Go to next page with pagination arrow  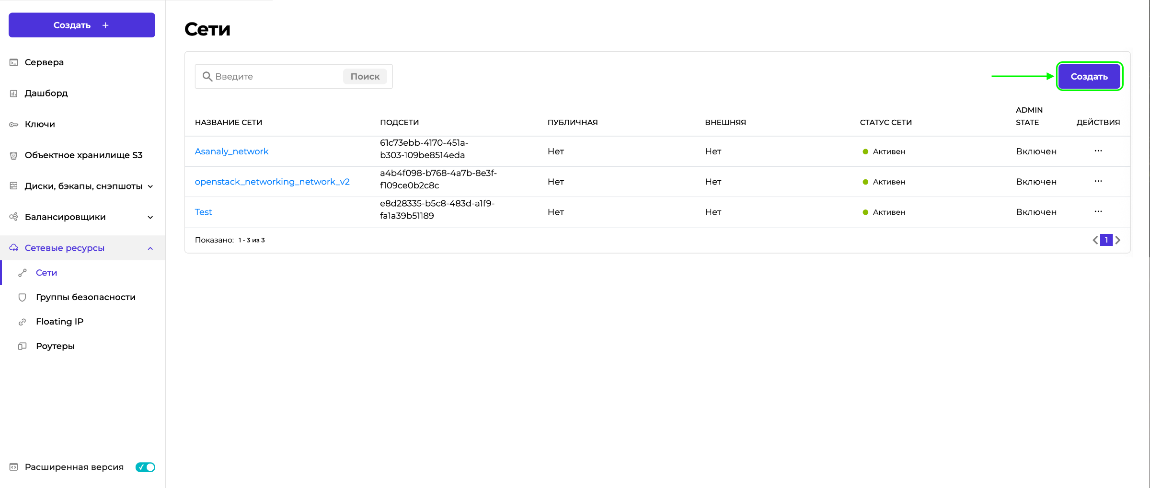[x=1118, y=240]
